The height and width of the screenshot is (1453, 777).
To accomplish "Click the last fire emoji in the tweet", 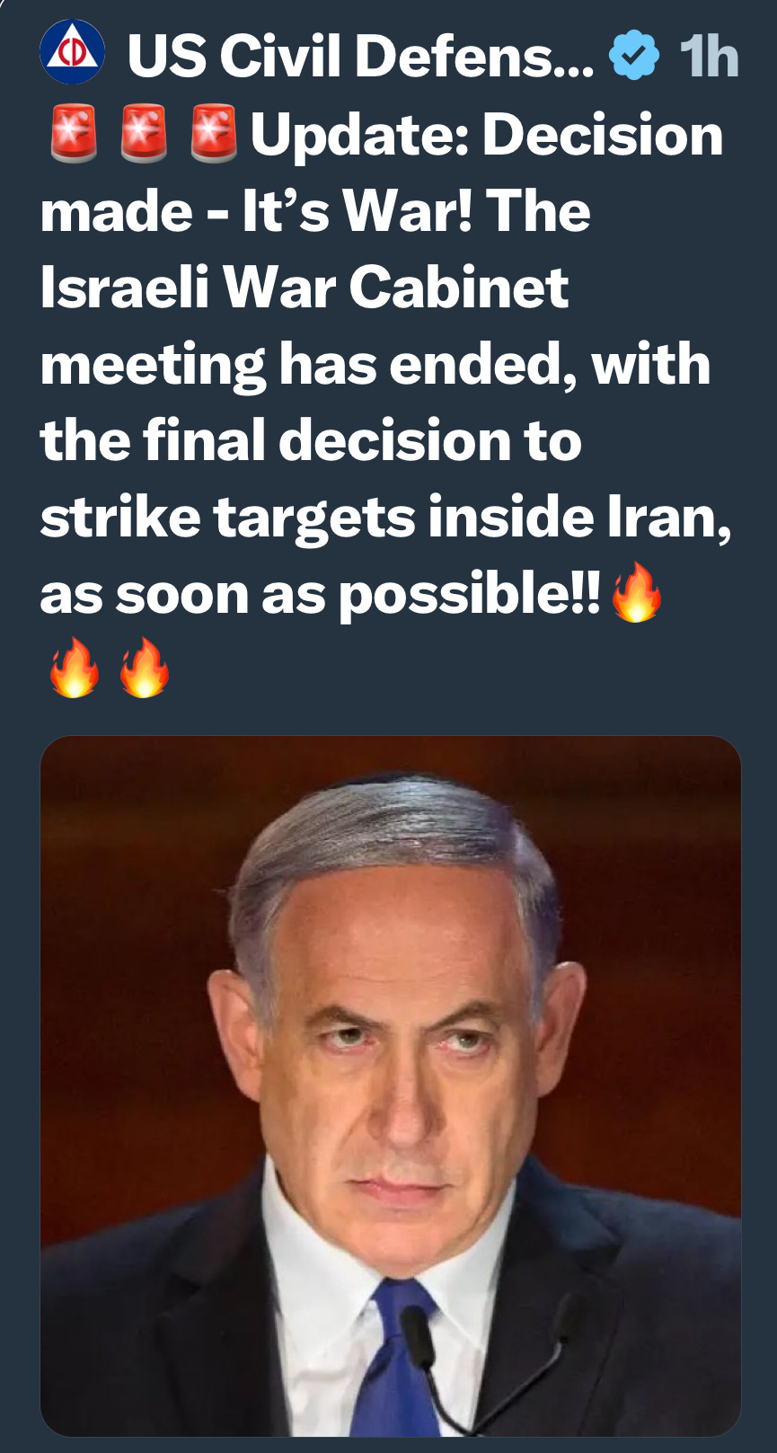I will 145,669.
